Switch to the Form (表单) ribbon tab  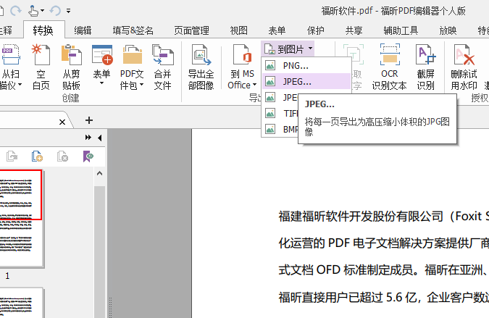(277, 30)
